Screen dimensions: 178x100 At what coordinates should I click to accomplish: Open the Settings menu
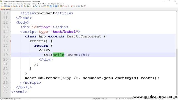tap(34, 4)
